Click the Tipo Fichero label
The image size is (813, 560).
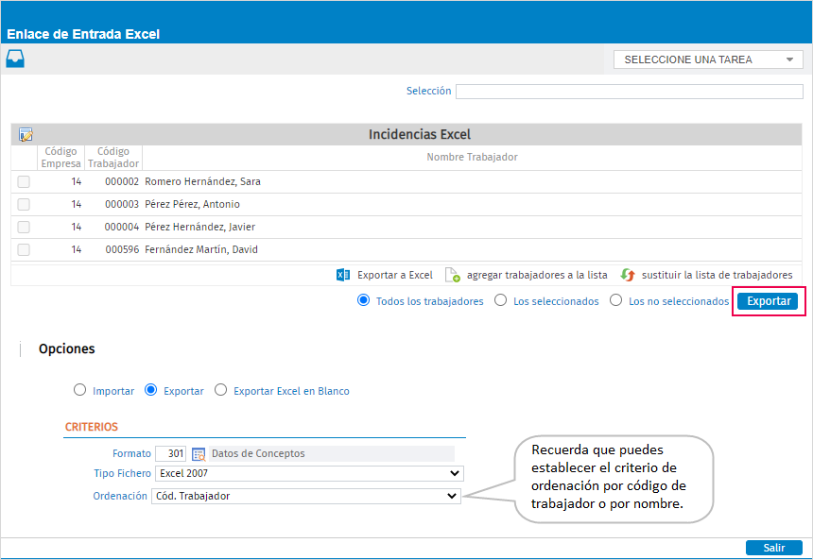click(122, 473)
